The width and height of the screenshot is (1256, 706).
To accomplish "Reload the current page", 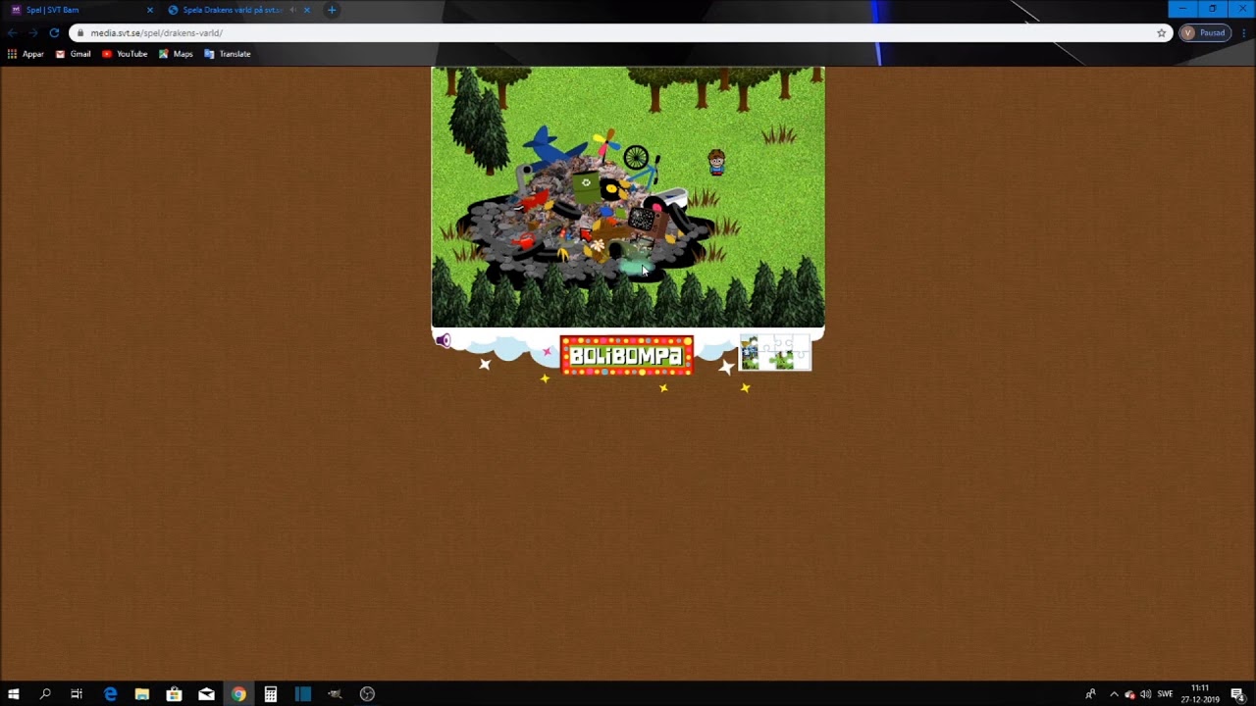I will coord(54,32).
